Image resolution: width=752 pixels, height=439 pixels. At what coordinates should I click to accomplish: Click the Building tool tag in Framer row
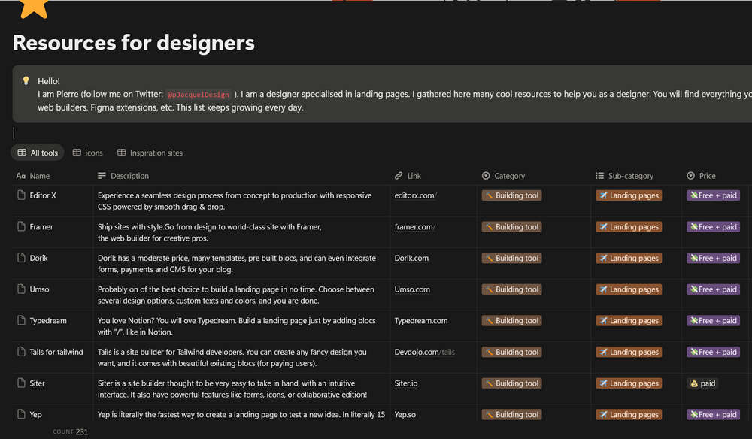511,227
